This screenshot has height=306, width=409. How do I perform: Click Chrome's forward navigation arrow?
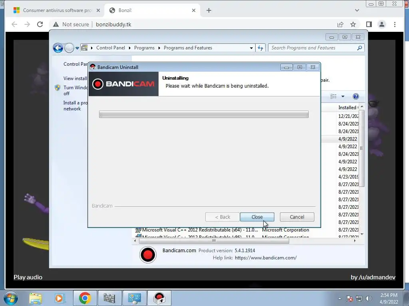[x=27, y=24]
